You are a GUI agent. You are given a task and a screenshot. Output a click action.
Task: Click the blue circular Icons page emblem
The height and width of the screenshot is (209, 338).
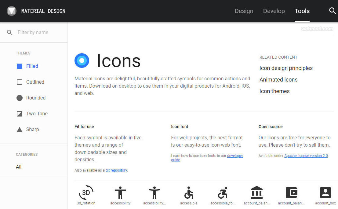(x=82, y=61)
